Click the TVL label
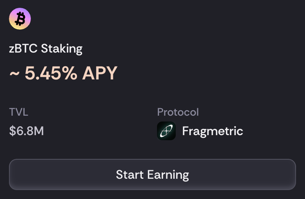This screenshot has width=305, height=199. [x=19, y=112]
